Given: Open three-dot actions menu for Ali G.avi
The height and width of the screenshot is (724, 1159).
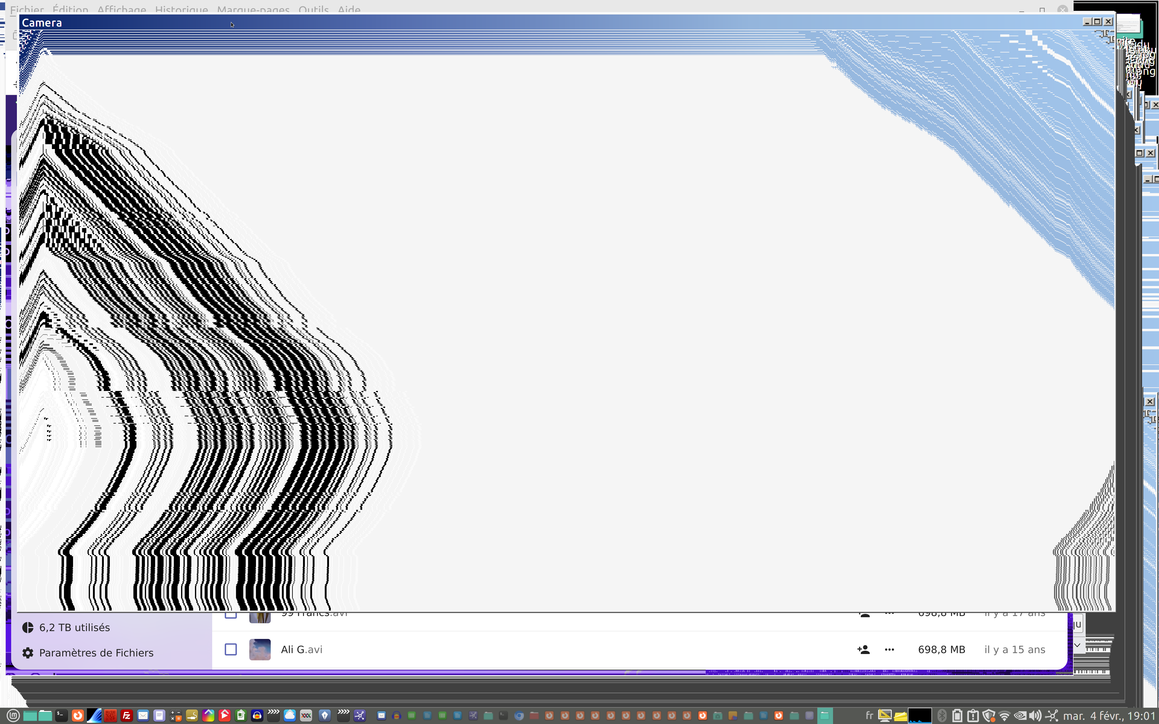Looking at the screenshot, I should 889,649.
